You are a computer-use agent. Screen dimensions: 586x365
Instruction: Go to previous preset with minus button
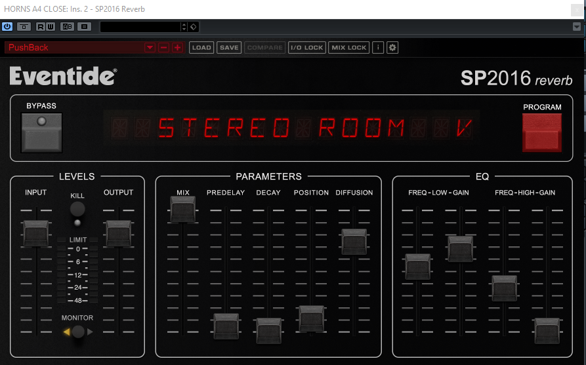coord(163,47)
